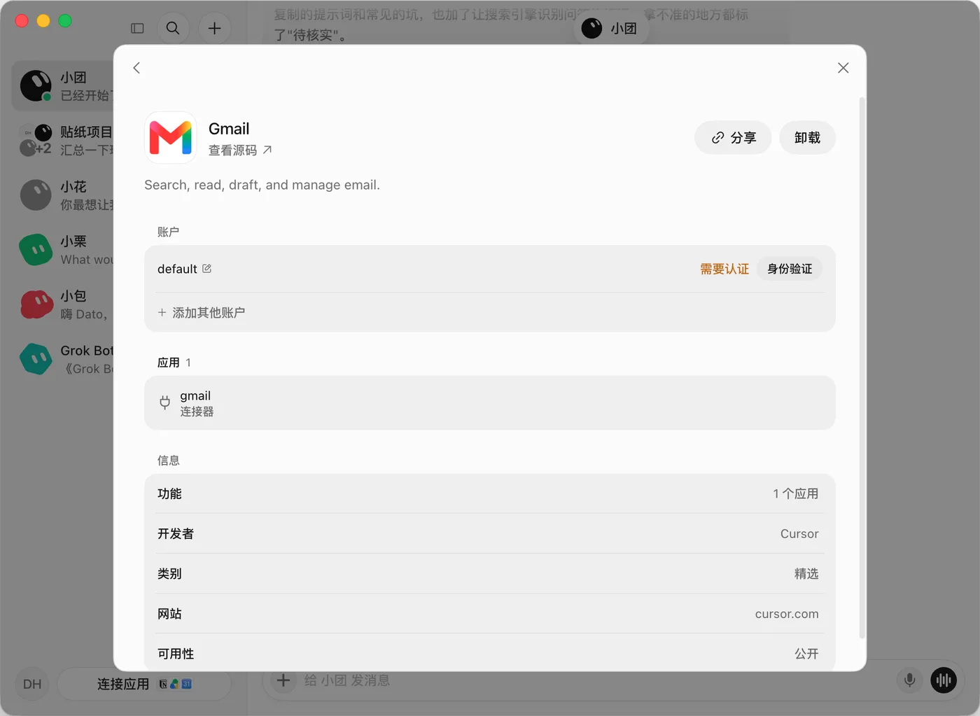The height and width of the screenshot is (716, 980).
Task: Click the 分享 share button
Action: pyautogui.click(x=733, y=138)
